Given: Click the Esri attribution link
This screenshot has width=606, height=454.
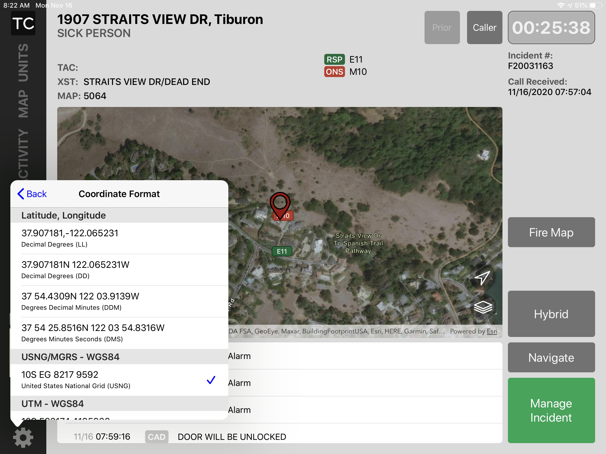Looking at the screenshot, I should pos(492,331).
